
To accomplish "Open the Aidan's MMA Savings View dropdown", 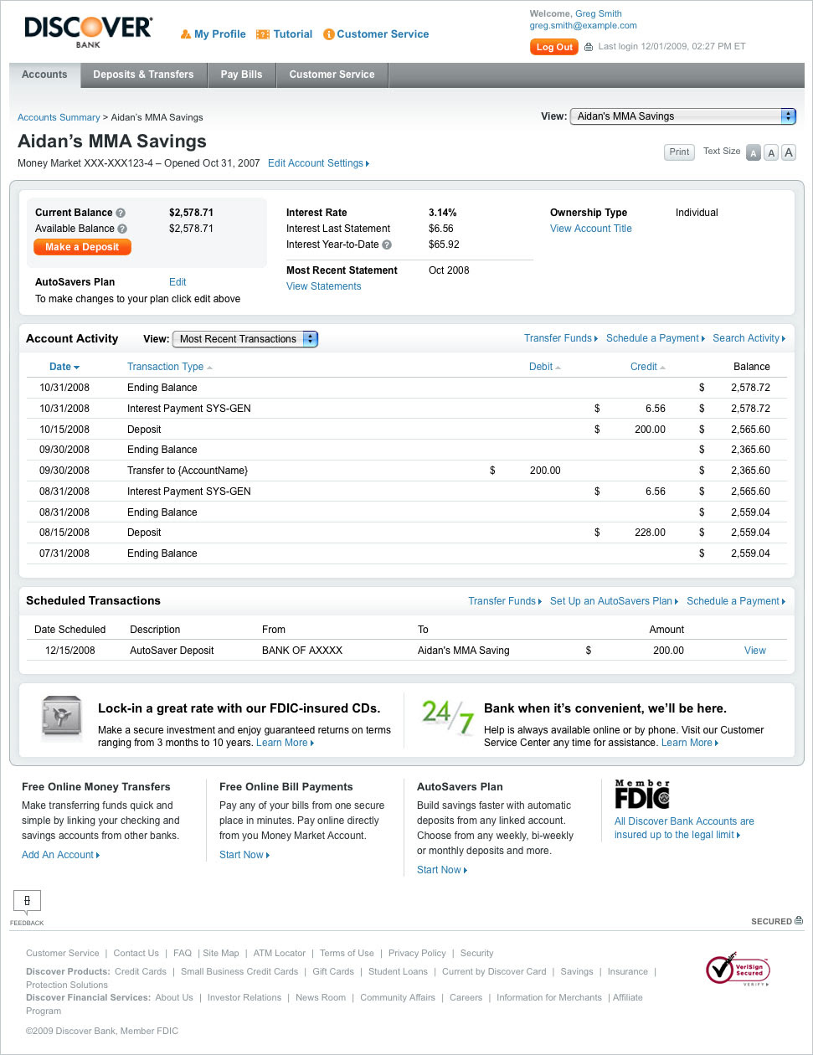I will pyautogui.click(x=682, y=116).
